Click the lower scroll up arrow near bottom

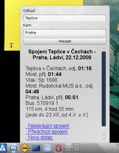click(x=104, y=135)
